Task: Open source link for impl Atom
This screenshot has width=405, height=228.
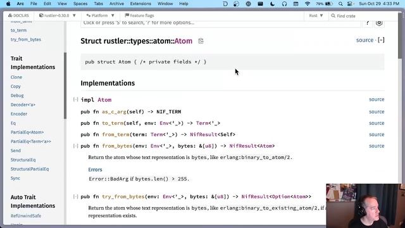Action: click(x=377, y=99)
